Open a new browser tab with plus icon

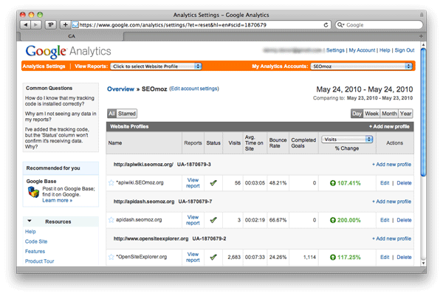pos(66,24)
